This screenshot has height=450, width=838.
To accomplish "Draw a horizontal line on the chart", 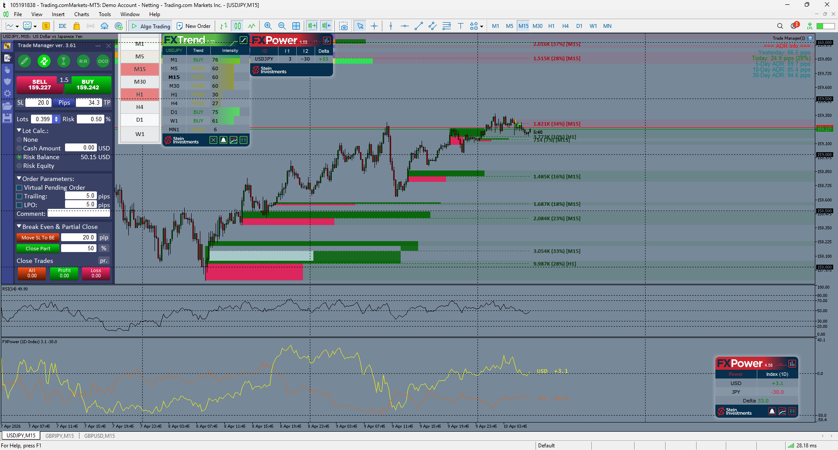I will [405, 26].
